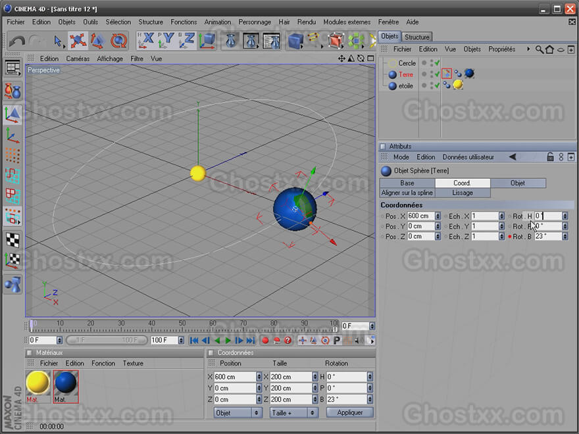
Task: Switch to points mode
Action: click(13, 156)
